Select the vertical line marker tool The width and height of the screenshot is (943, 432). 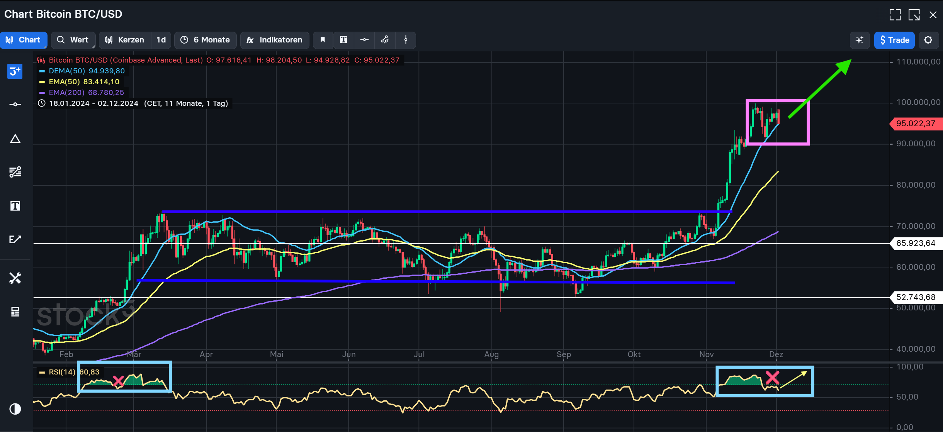pyautogui.click(x=406, y=40)
